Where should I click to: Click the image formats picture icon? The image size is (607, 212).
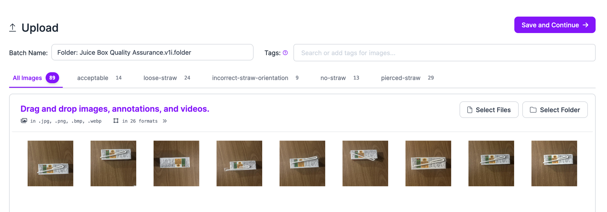[x=24, y=121]
